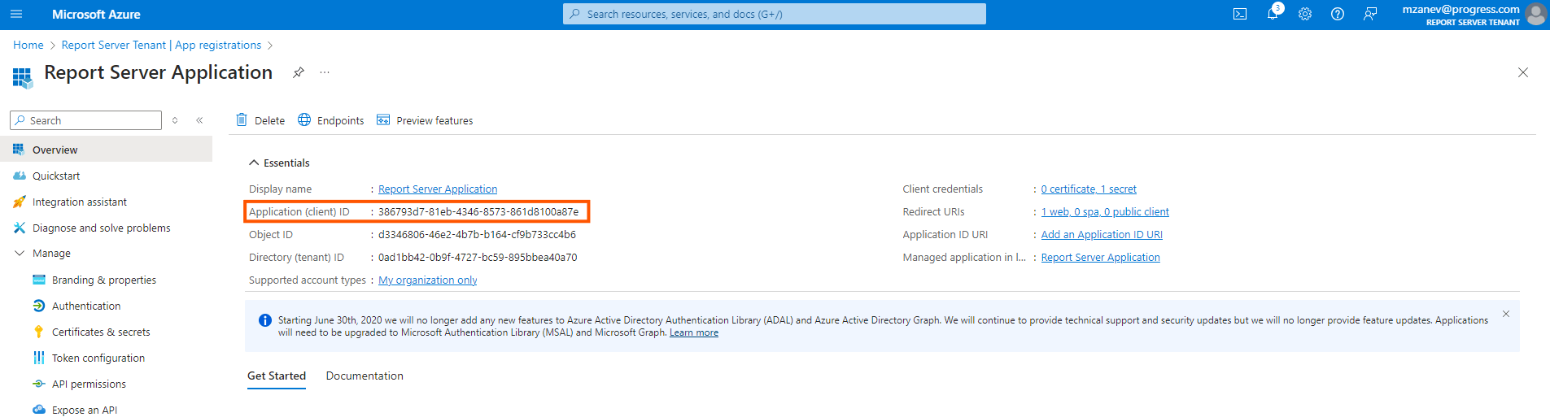Open Integration assistant page label

(x=80, y=202)
